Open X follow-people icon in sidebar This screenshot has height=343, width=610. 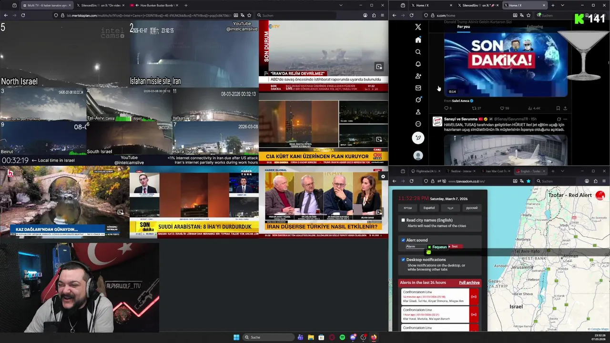click(418, 76)
